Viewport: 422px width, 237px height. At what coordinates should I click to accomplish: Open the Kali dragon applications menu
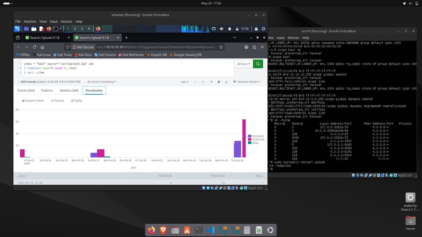[x=17, y=29]
